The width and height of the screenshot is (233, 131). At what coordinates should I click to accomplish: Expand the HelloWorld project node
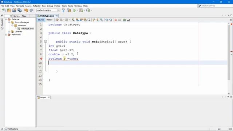click(6, 35)
